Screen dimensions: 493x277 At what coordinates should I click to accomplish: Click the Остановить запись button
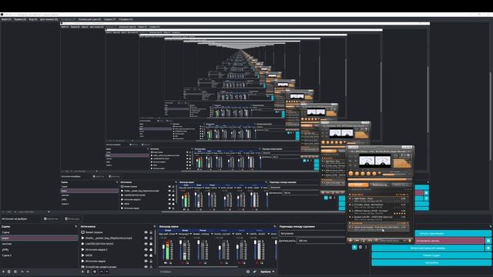[x=450, y=241]
